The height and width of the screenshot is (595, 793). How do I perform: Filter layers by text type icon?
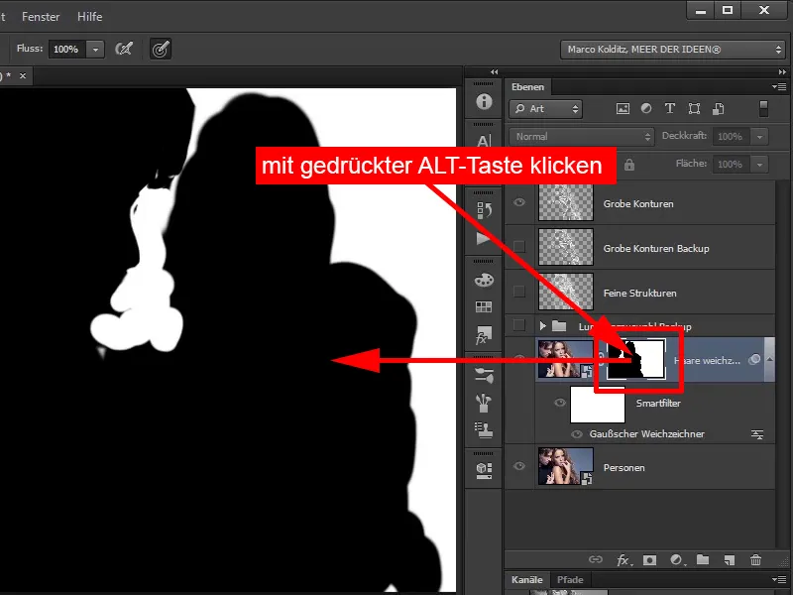click(670, 109)
